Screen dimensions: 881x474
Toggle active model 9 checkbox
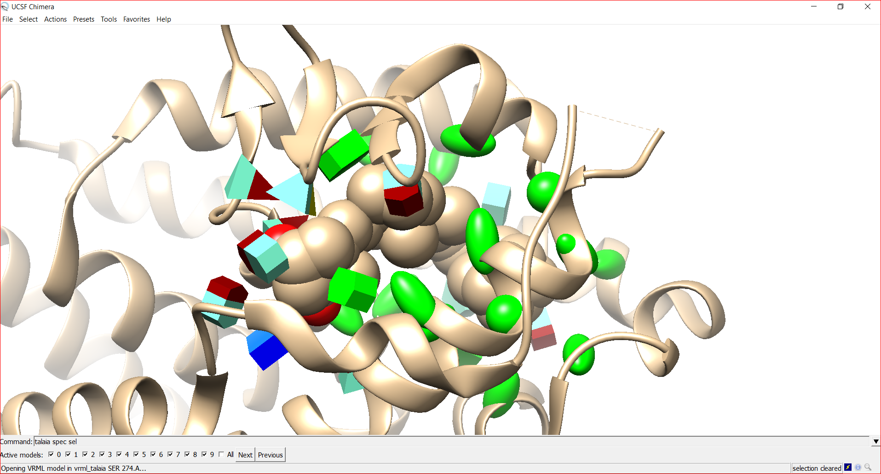[x=204, y=454]
